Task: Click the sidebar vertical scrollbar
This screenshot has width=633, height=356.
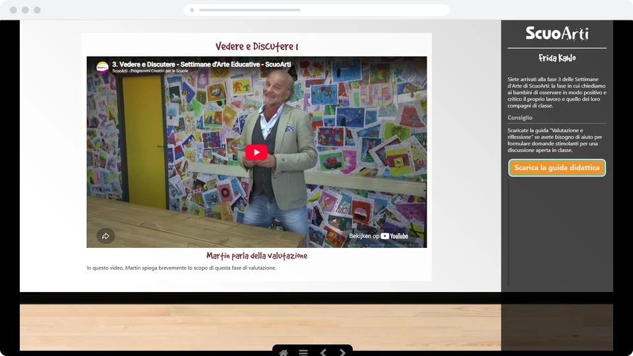Action: tap(508, 233)
